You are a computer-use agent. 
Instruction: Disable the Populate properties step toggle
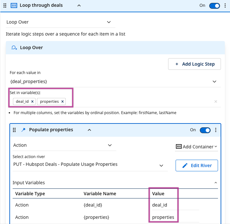point(205,130)
